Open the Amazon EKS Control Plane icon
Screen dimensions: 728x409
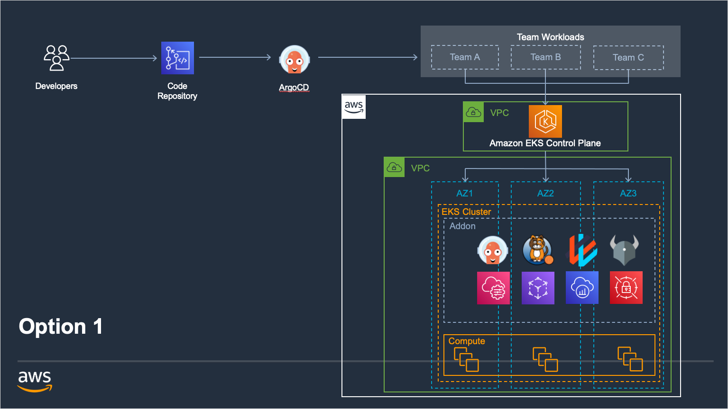pyautogui.click(x=545, y=122)
